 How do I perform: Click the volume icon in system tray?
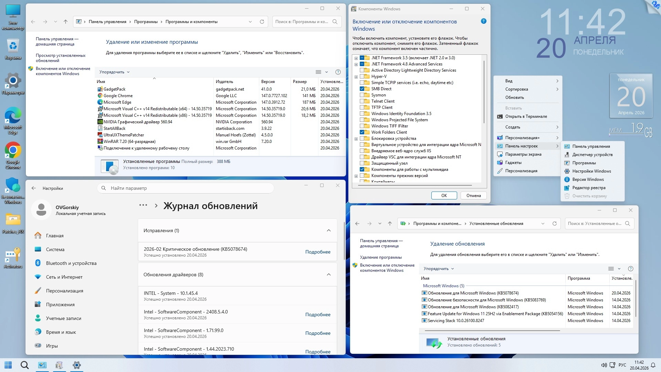tap(604, 365)
